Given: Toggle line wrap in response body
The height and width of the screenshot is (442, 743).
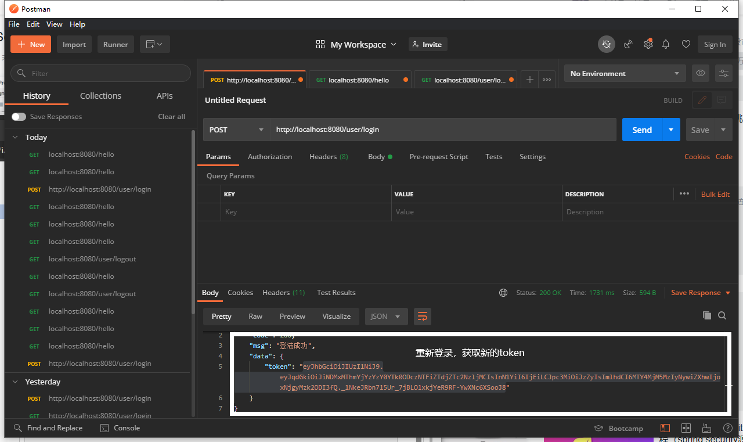Looking at the screenshot, I should point(423,317).
